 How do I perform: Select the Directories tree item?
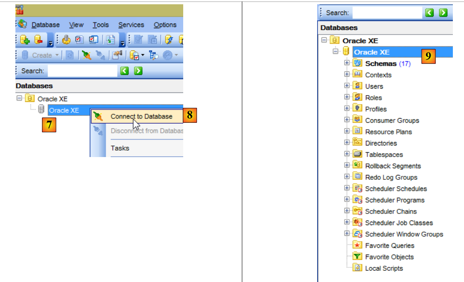[x=381, y=143]
